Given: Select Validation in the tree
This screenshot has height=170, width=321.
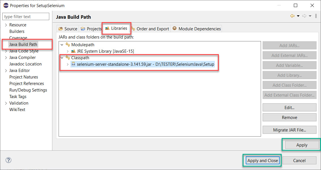Looking at the screenshot, I should point(19,103).
